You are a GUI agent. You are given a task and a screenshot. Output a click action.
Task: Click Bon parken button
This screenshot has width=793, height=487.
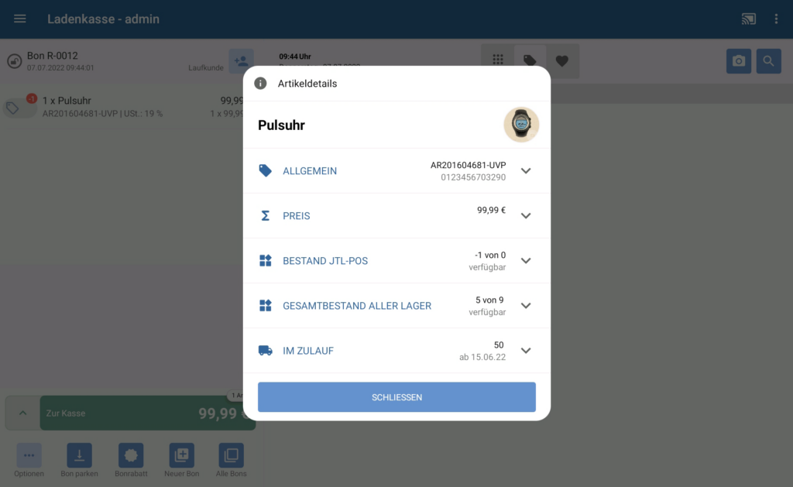tap(80, 460)
